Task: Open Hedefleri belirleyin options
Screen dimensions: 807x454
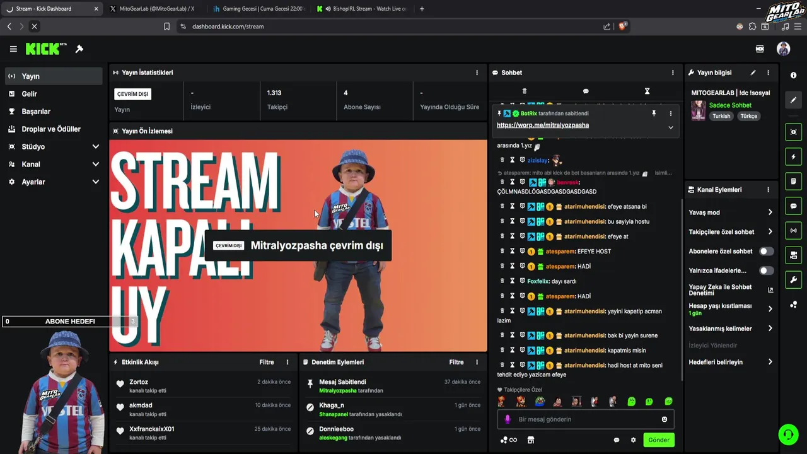Action: 731,362
